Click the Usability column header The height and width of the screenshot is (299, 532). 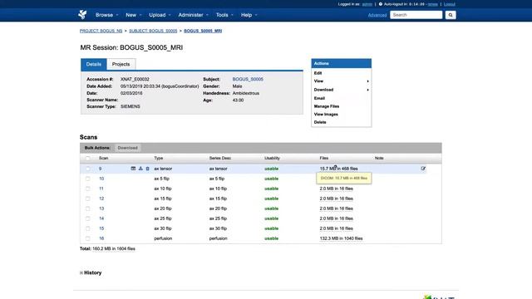[x=272, y=159]
